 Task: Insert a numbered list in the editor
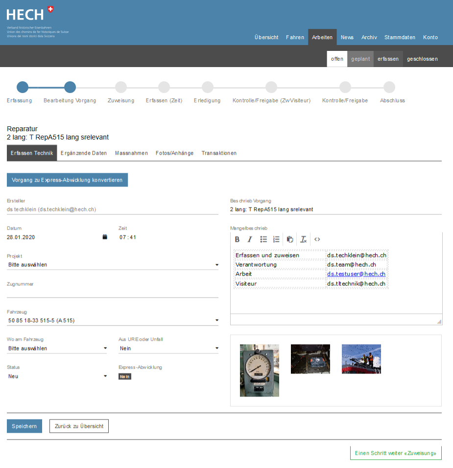click(276, 239)
